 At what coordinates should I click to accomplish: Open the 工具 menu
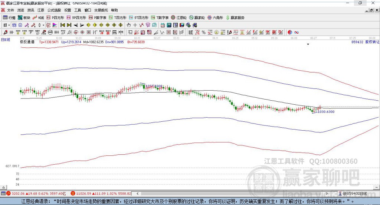[78, 10]
